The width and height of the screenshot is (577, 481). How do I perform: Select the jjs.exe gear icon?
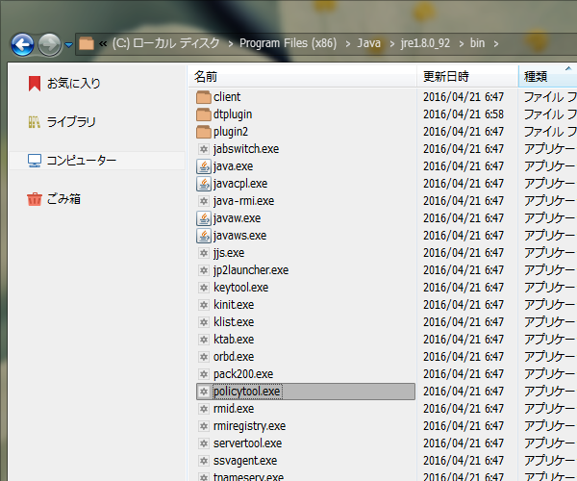[x=204, y=253]
